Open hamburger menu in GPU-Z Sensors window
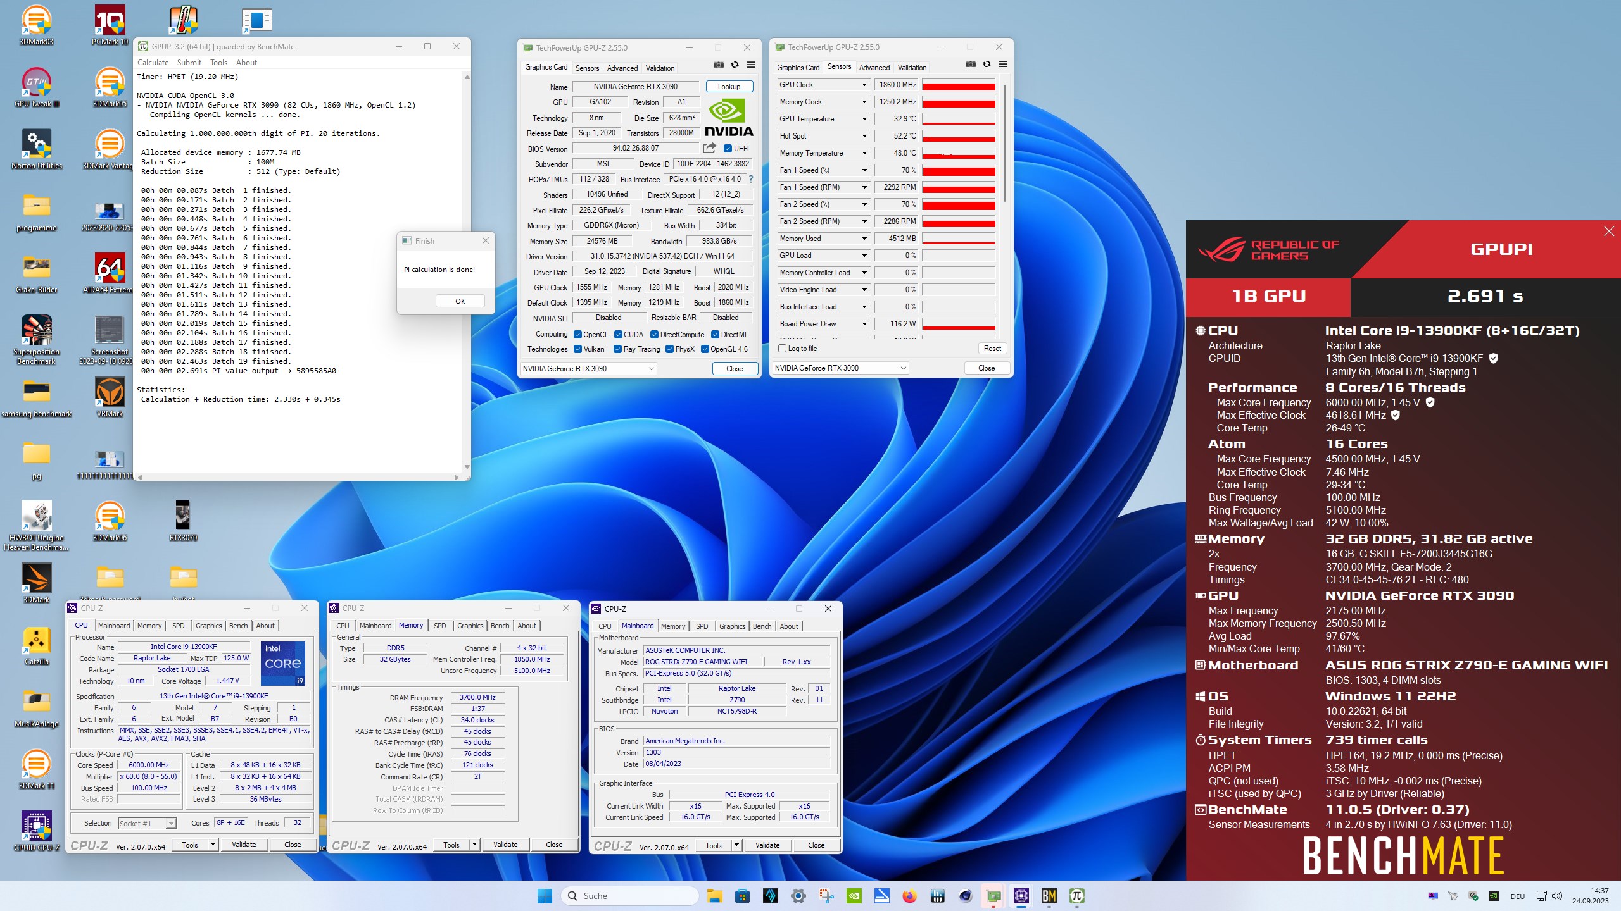This screenshot has height=911, width=1621. 1004,64
